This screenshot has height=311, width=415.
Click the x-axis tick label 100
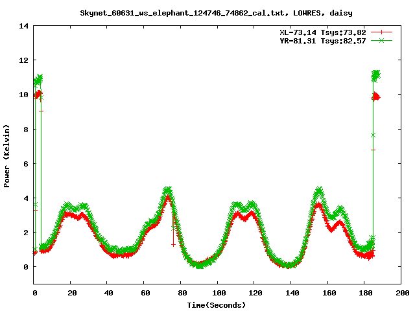pyautogui.click(x=219, y=293)
